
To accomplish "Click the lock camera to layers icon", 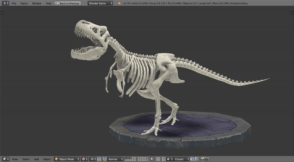I will coord(152,159).
